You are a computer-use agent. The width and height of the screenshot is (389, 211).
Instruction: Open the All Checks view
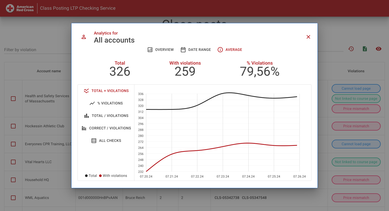106,141
